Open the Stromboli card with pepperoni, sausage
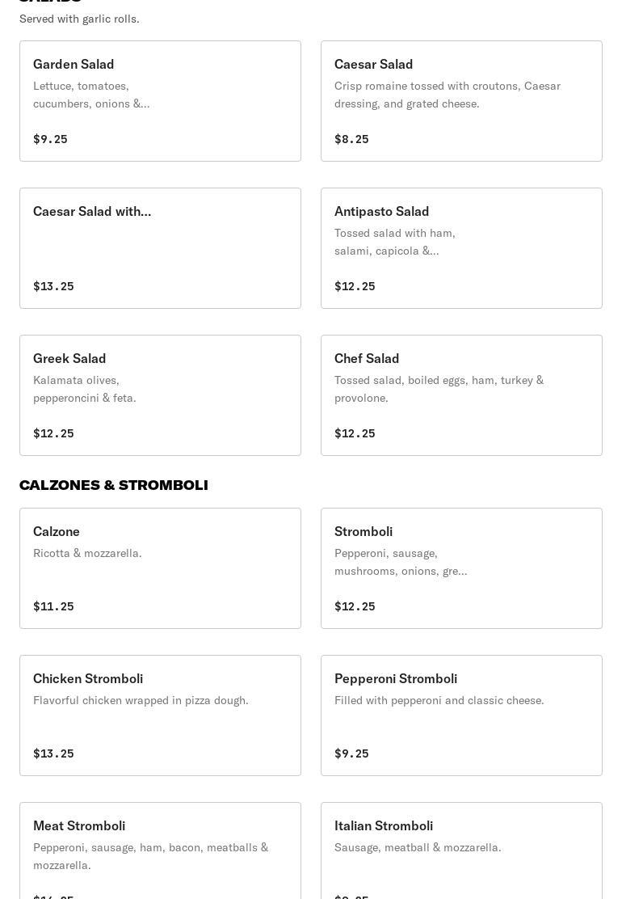 pyautogui.click(x=461, y=568)
